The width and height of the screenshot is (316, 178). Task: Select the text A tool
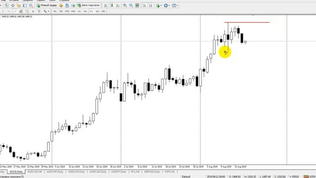click(x=33, y=11)
